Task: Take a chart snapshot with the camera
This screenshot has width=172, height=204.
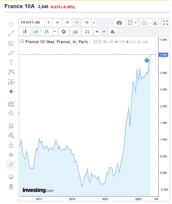Action: pos(119,23)
